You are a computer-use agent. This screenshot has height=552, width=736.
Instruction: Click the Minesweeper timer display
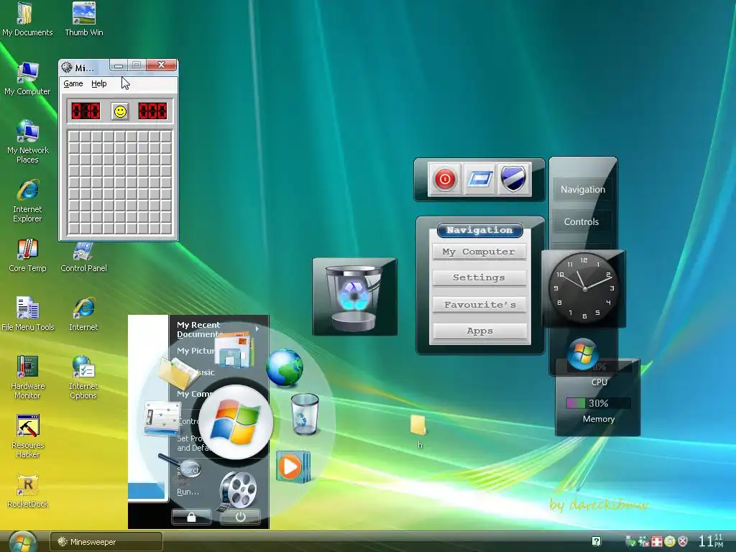pyautogui.click(x=152, y=111)
